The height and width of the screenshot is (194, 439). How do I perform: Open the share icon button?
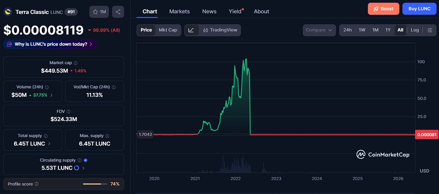pos(118,12)
